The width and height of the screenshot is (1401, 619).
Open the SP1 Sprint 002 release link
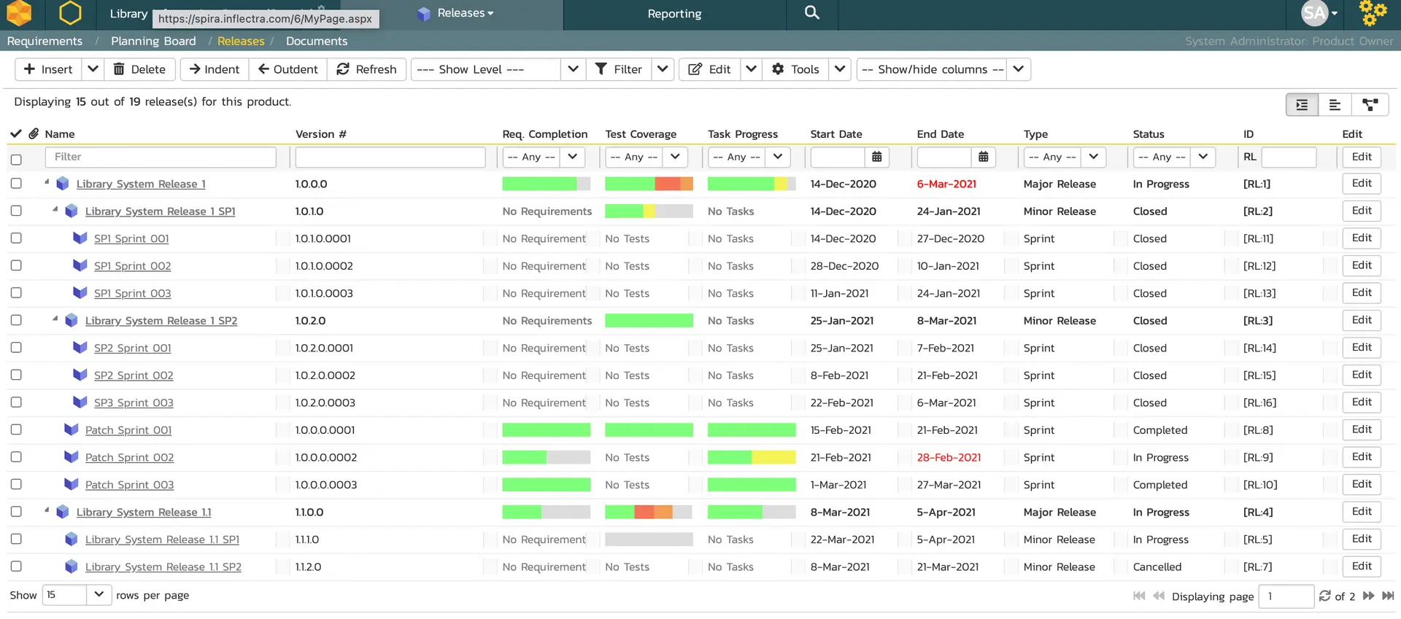click(132, 266)
